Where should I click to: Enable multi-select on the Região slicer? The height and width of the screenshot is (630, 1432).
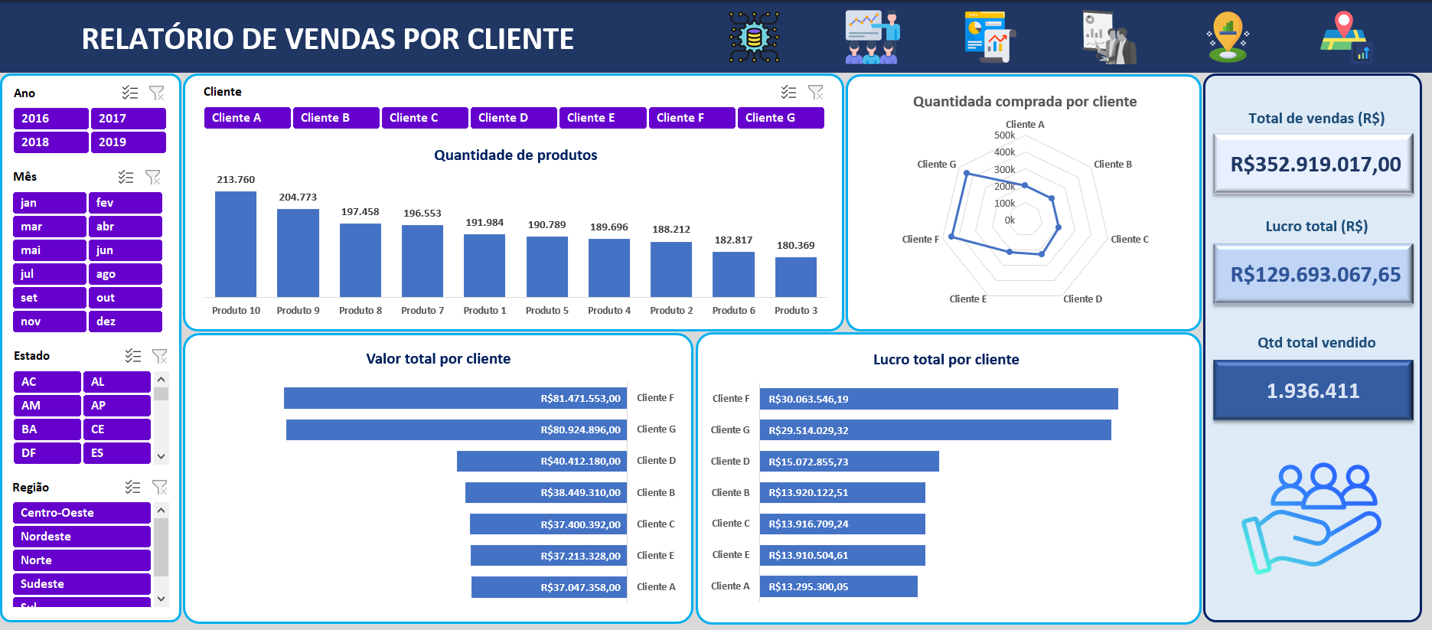click(133, 487)
